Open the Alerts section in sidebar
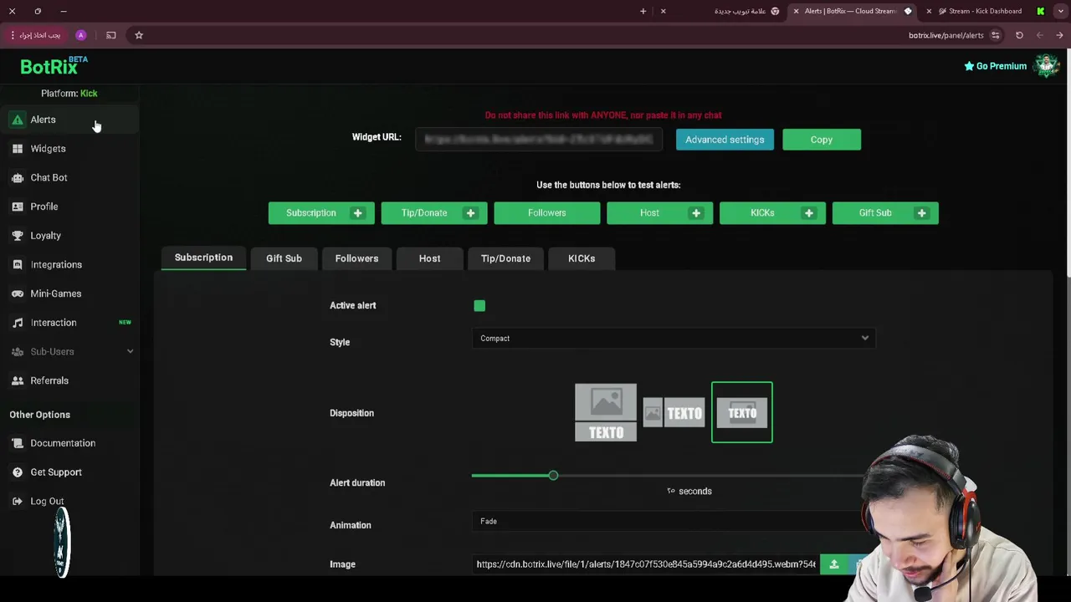 pyautogui.click(x=43, y=120)
